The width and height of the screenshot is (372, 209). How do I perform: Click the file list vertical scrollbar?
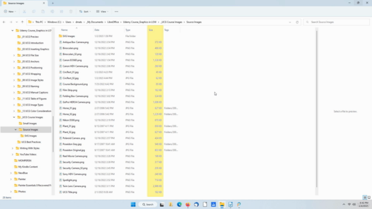(x=317, y=109)
